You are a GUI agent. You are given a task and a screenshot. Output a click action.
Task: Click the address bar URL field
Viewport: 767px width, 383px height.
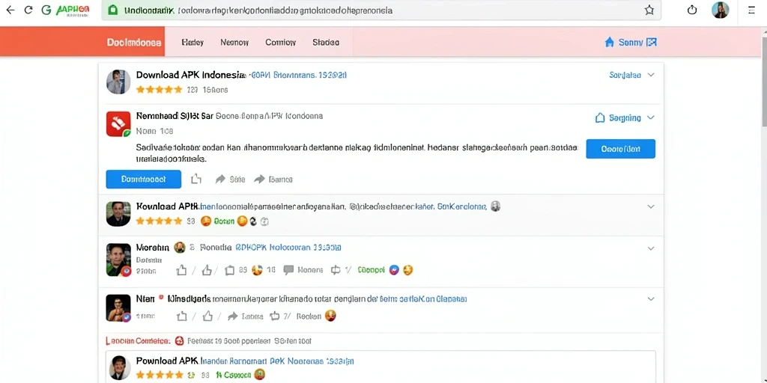tap(381, 10)
